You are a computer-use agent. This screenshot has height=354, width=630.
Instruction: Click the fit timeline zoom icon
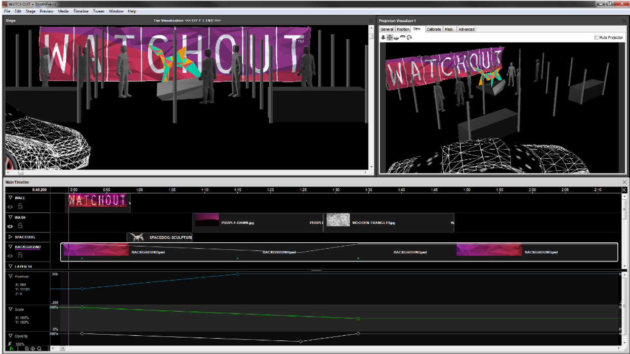(x=33, y=348)
